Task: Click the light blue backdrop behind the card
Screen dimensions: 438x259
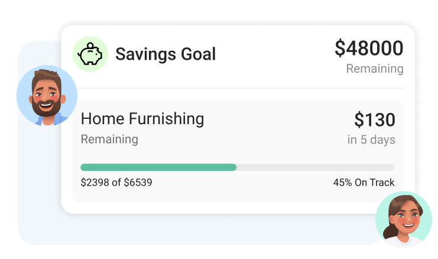Action: 38,195
